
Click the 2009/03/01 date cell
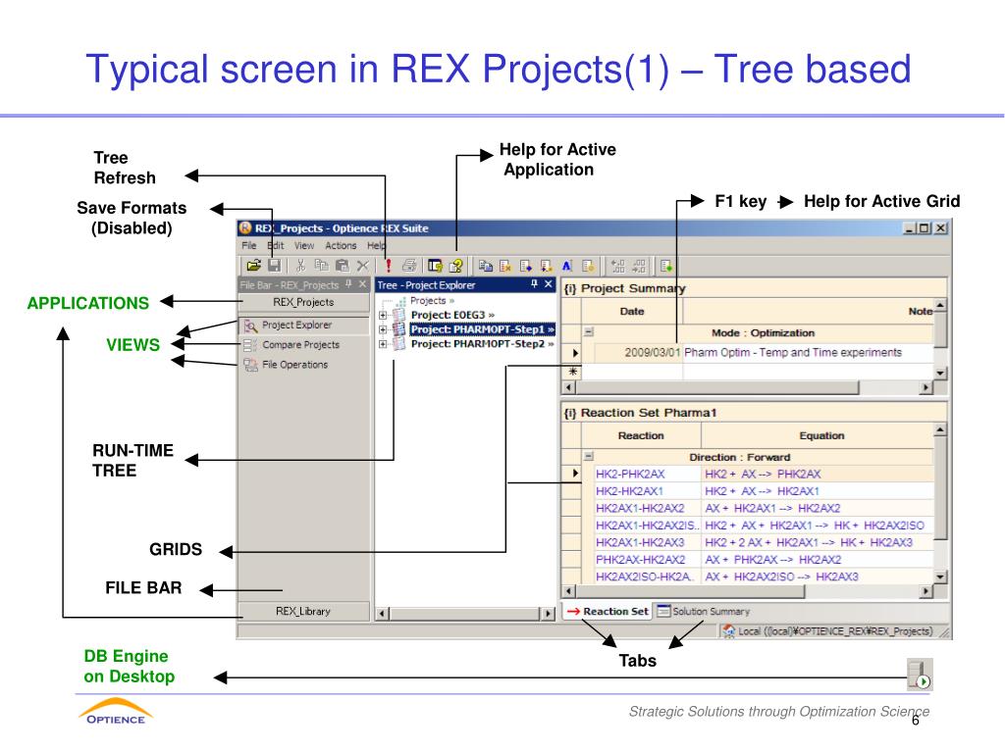(639, 353)
